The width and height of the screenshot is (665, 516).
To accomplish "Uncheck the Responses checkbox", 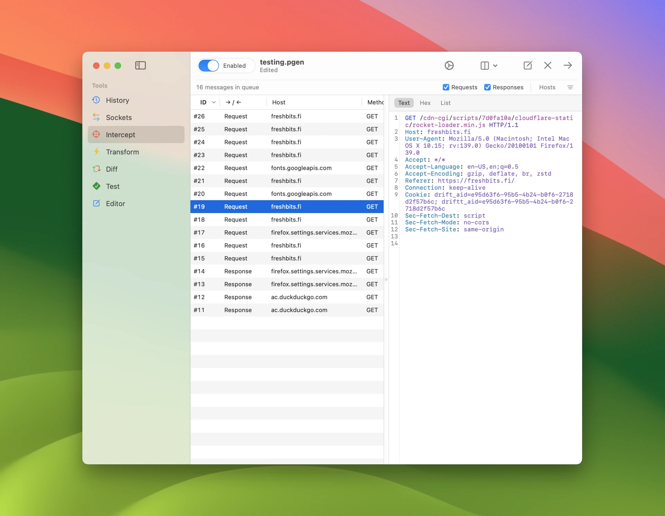I will [x=487, y=87].
